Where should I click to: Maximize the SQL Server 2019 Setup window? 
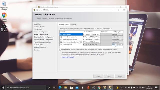tap(119, 10)
